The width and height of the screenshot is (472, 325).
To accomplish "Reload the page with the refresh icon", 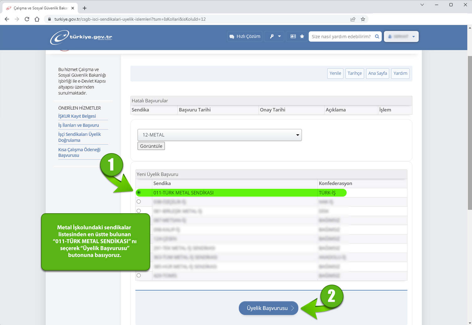I will tap(27, 19).
